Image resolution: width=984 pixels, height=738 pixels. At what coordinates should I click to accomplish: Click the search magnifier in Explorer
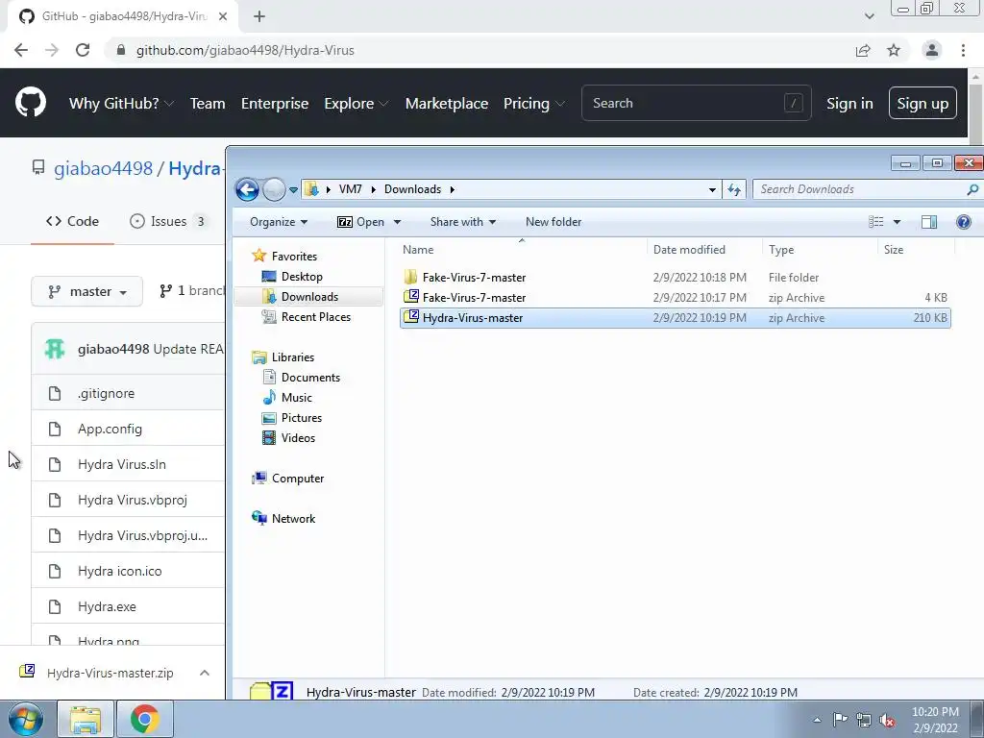pyautogui.click(x=972, y=189)
